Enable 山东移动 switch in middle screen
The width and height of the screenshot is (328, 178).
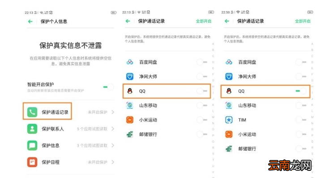point(202,105)
